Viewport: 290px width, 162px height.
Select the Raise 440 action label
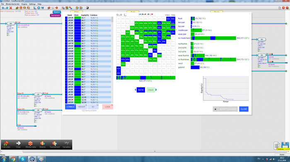(21, 109)
